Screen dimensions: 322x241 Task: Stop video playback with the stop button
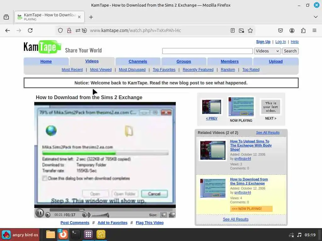click(x=48, y=215)
